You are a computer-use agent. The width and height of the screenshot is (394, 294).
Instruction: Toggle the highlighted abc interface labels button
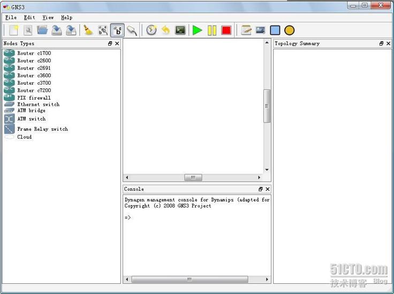coord(117,31)
